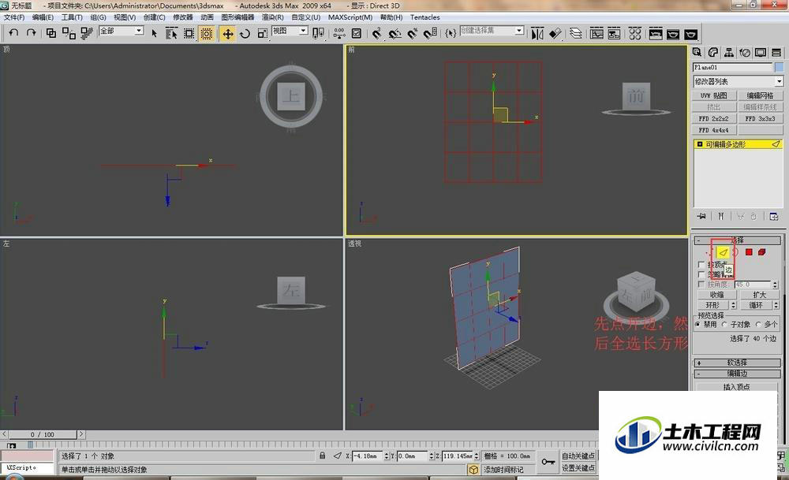The width and height of the screenshot is (789, 480).
Task: Switch to the Create command panel tab
Action: pyautogui.click(x=697, y=52)
